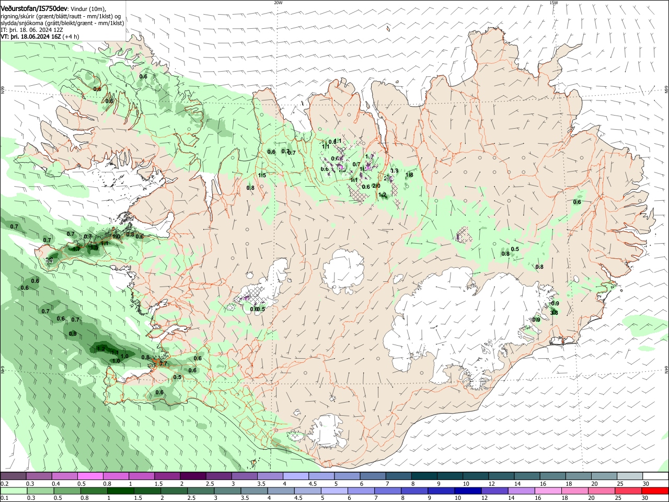Pick the rain scale swatch between 10 and 12
Viewport: 669px width, 502px height.
point(468,490)
